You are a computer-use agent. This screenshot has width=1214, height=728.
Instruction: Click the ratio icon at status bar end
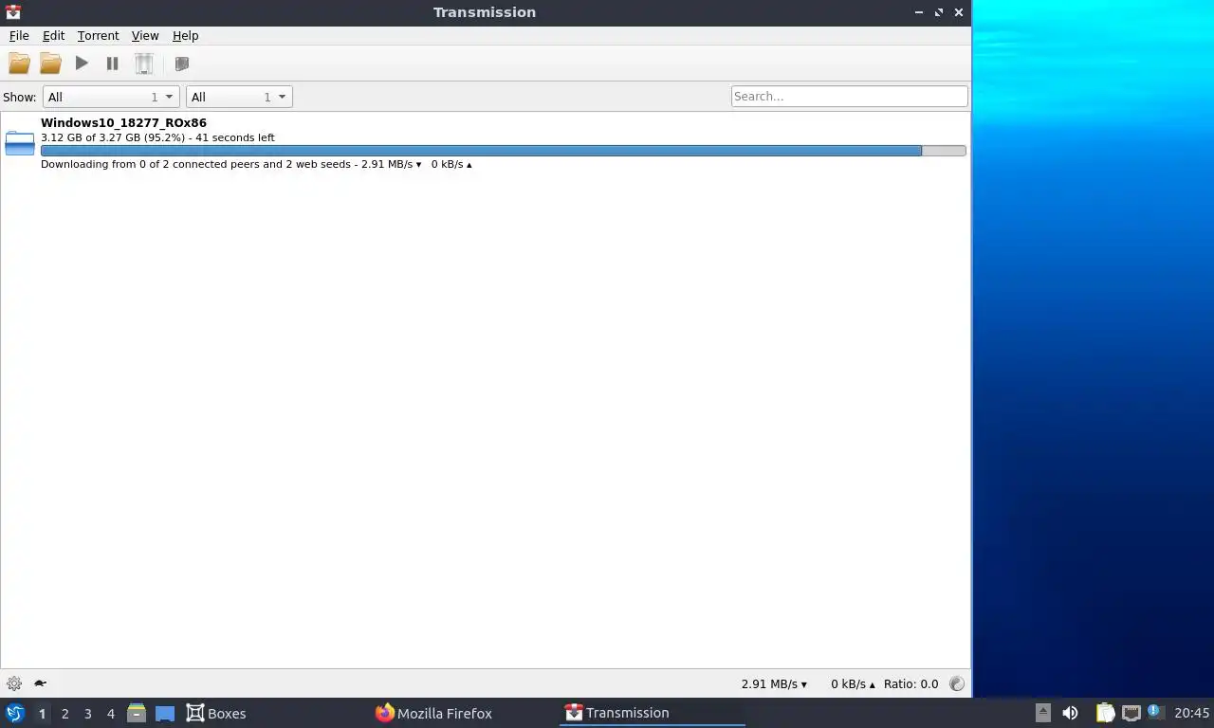(956, 683)
